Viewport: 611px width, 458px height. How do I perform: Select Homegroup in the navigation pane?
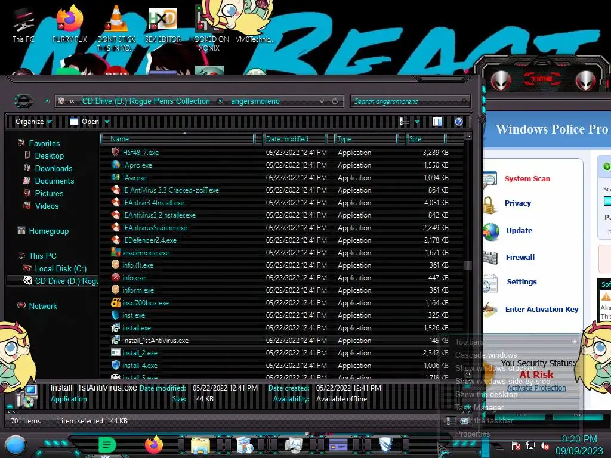click(48, 231)
